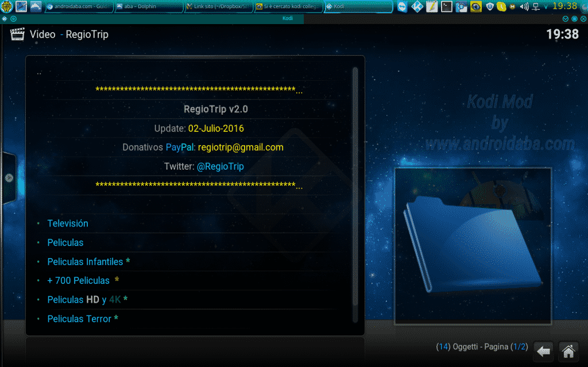Select the Kodi taskbar entry
The height and width of the screenshot is (367, 588).
(x=358, y=6)
